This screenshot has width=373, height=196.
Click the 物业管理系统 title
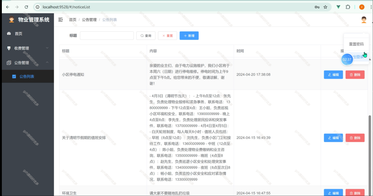(x=34, y=20)
